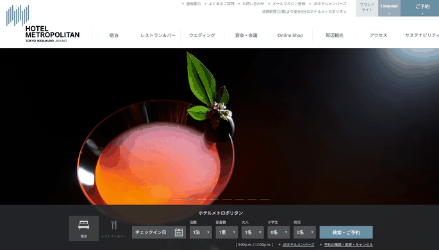Screen dimensions: 439x250
Task: Open the よくあるご質問 FAQ link
Action: tap(222, 4)
